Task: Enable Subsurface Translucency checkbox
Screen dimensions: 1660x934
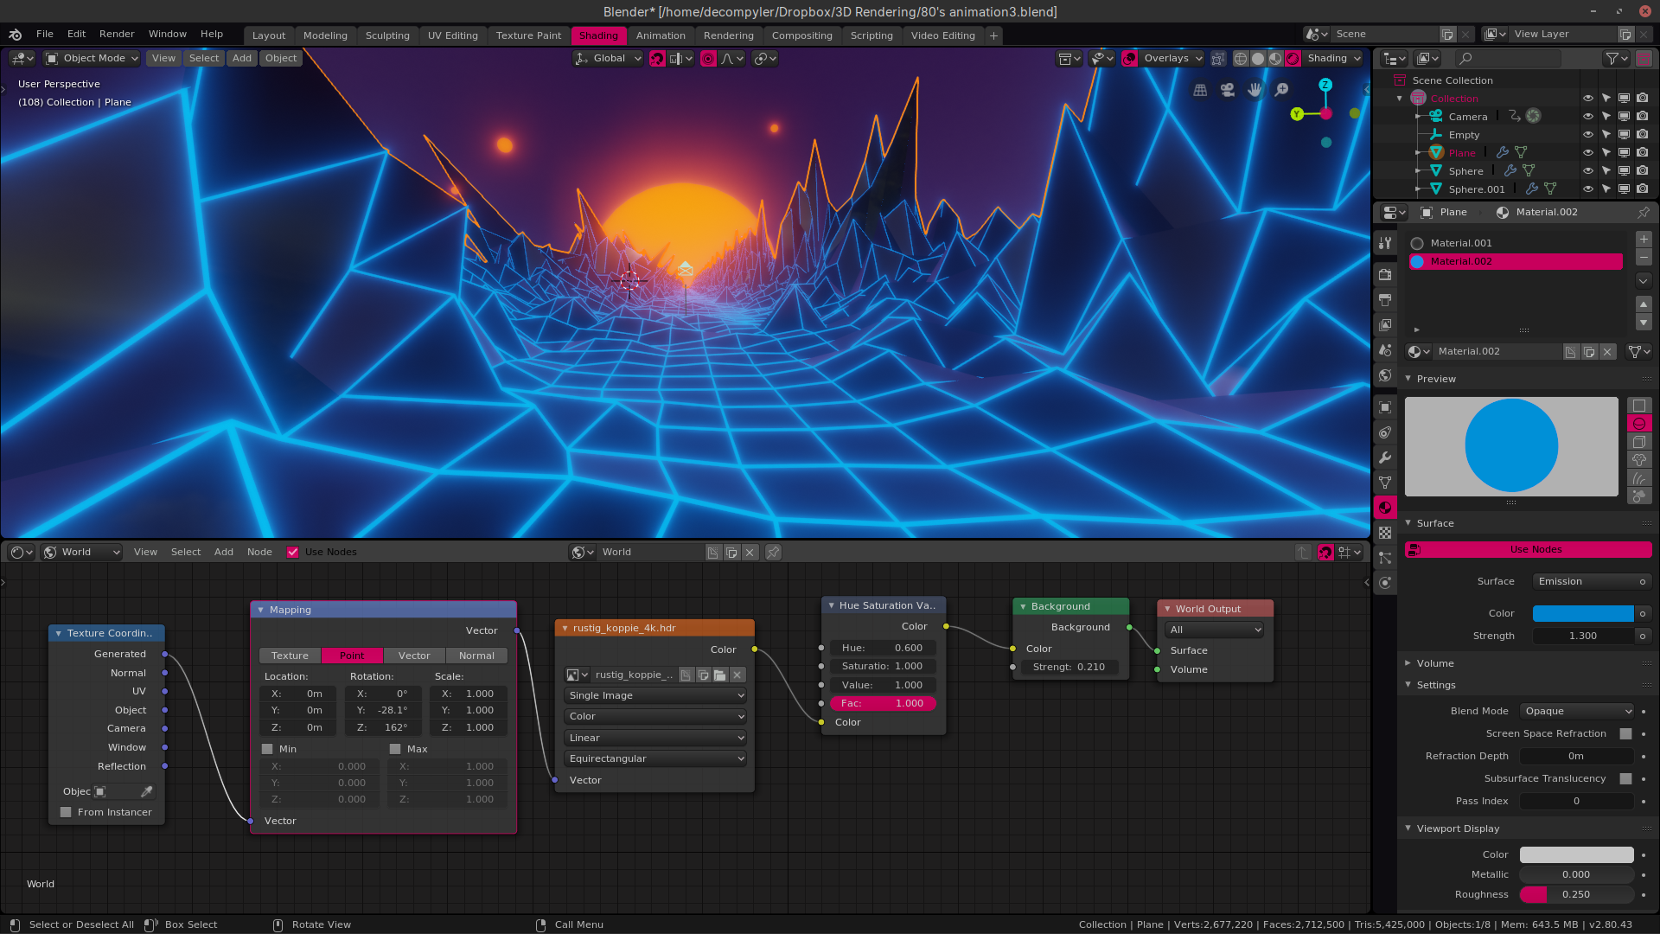Action: [x=1625, y=779]
